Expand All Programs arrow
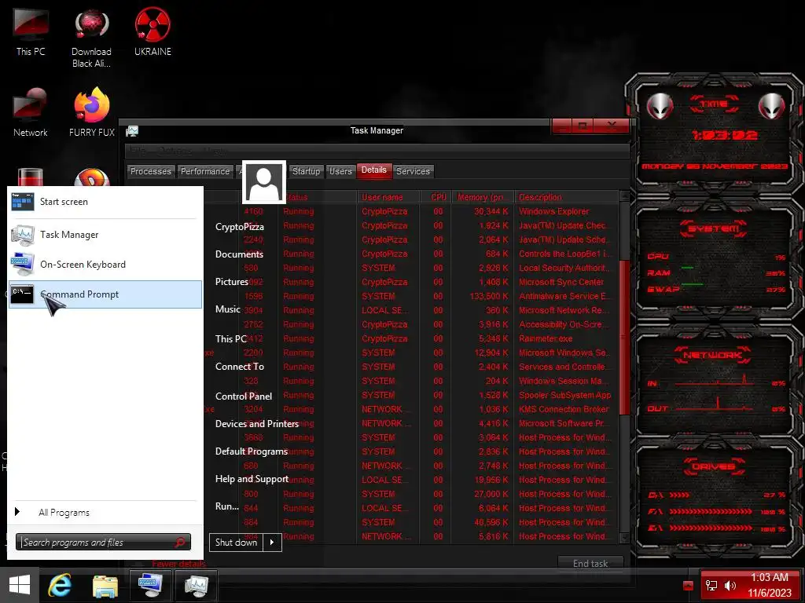Screen dimensions: 805x603 17,512
